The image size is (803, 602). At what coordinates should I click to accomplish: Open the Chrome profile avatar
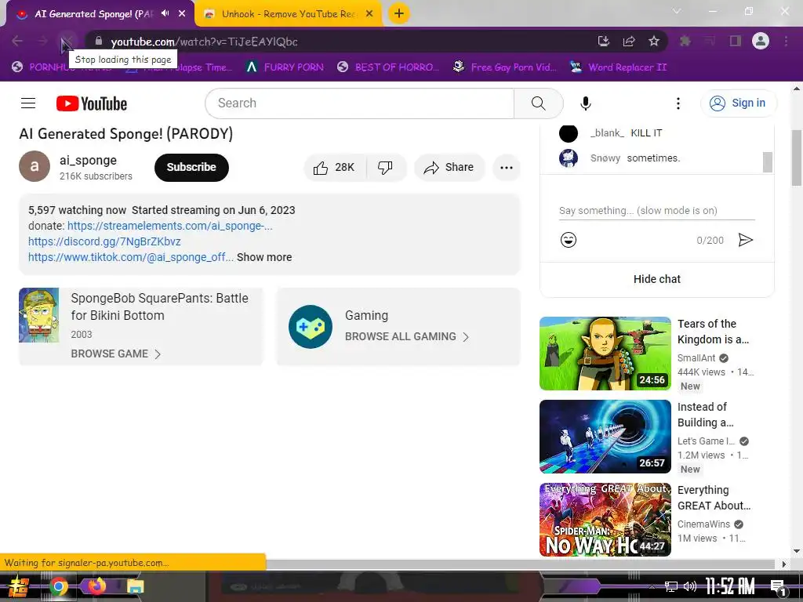761,41
